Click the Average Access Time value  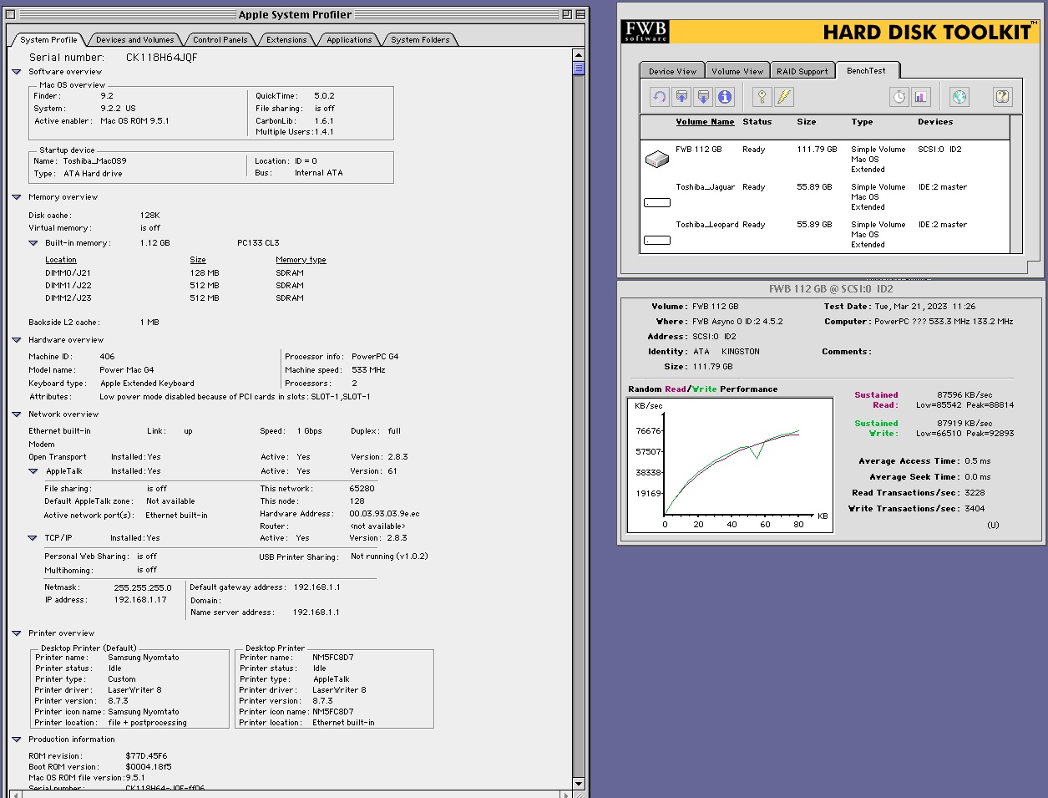[x=978, y=461]
